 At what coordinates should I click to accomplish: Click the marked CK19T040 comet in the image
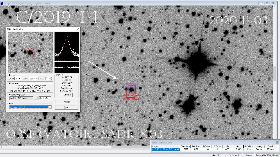(131, 89)
